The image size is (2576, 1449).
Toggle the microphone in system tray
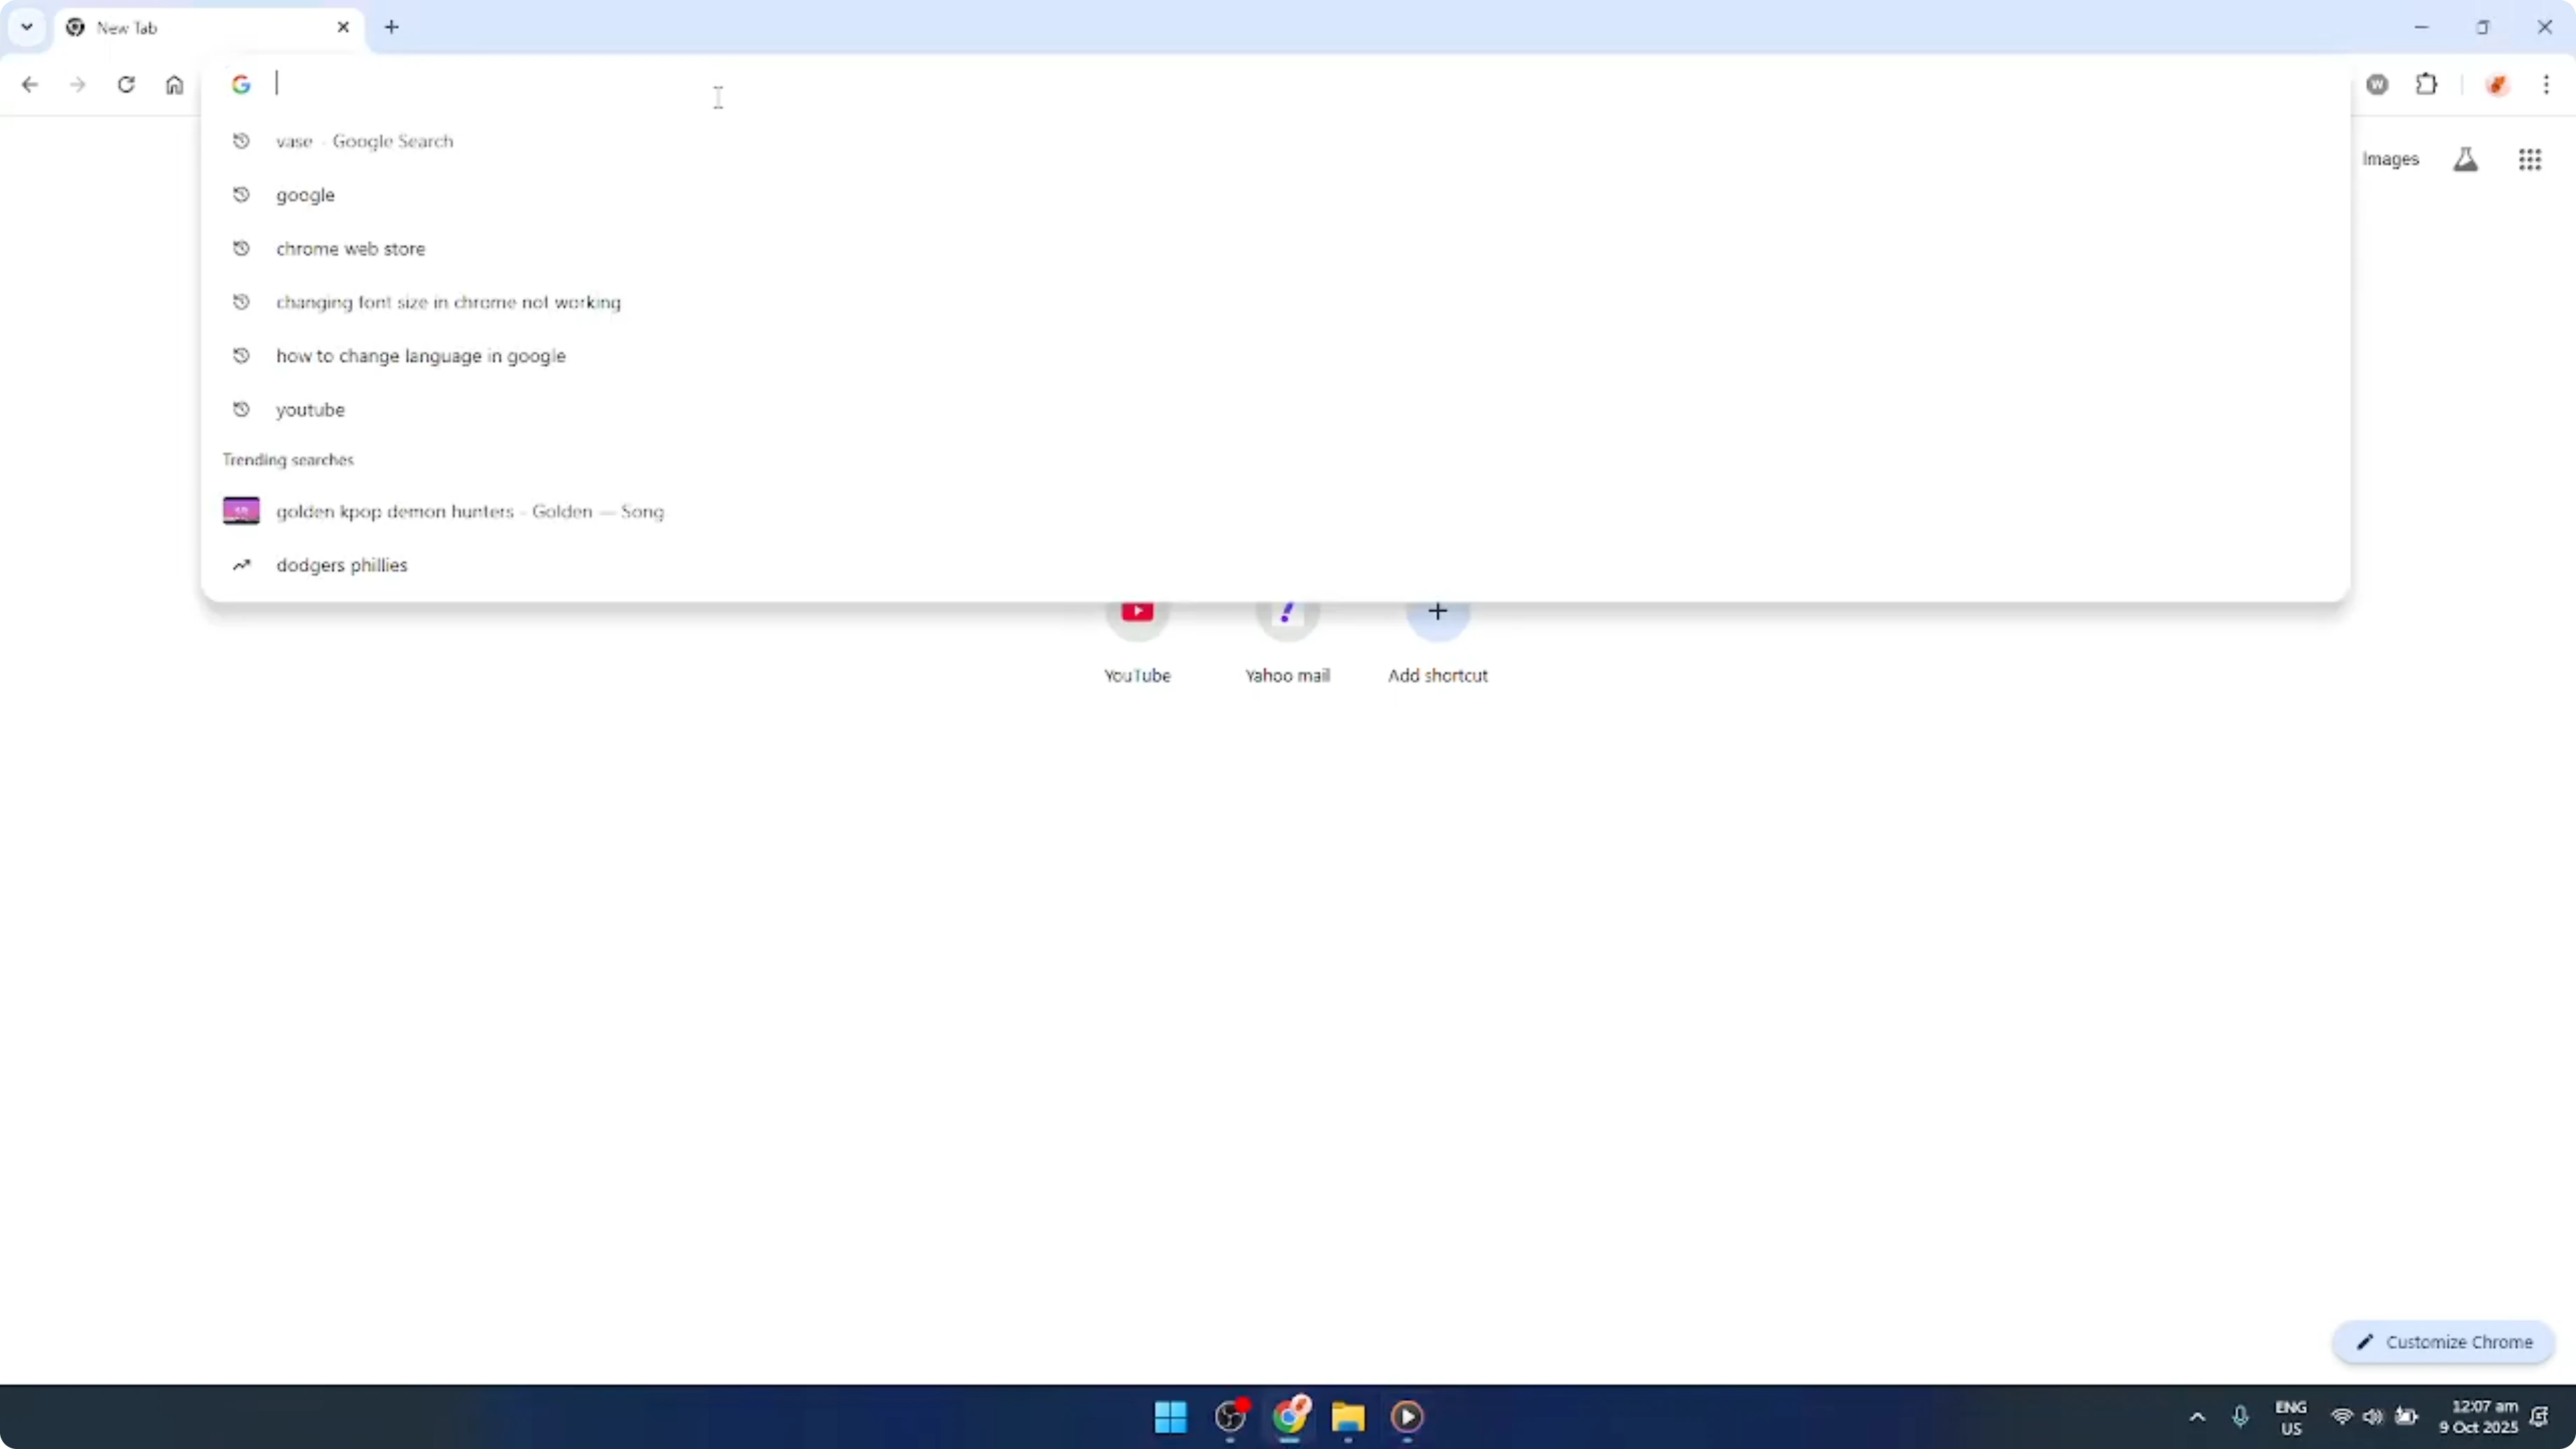point(2240,1417)
